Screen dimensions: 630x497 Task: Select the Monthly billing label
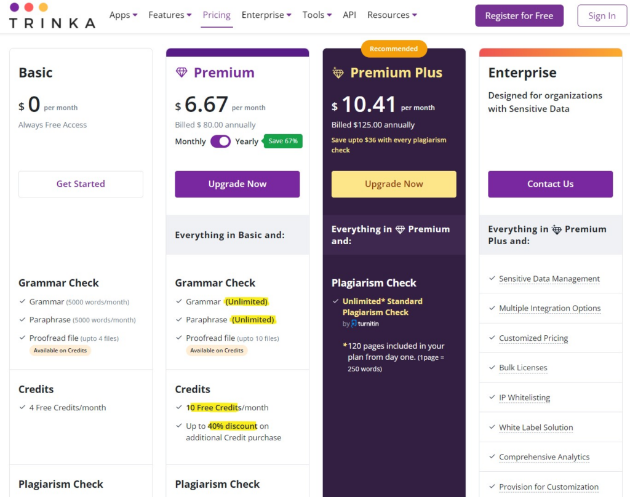pyautogui.click(x=190, y=141)
